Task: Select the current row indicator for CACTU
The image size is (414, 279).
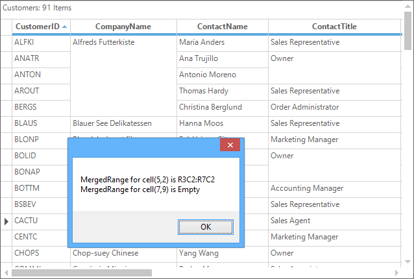Action: click(x=6, y=221)
